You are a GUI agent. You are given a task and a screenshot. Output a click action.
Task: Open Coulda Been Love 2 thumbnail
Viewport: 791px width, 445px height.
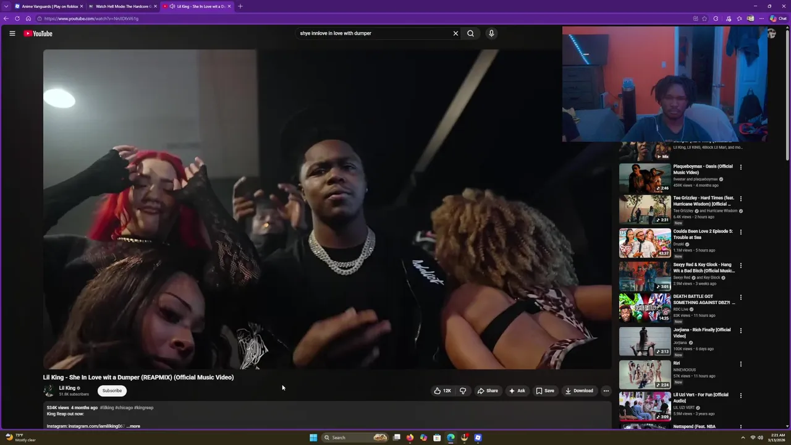[645, 243]
